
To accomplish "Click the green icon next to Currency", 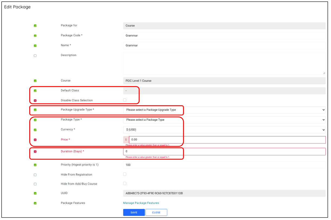I will tap(35, 130).
